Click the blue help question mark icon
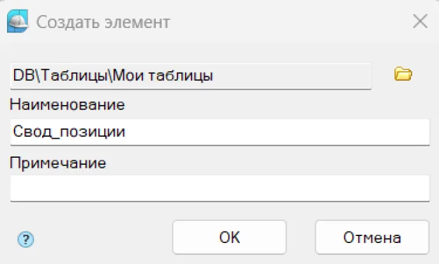 pos(27,239)
